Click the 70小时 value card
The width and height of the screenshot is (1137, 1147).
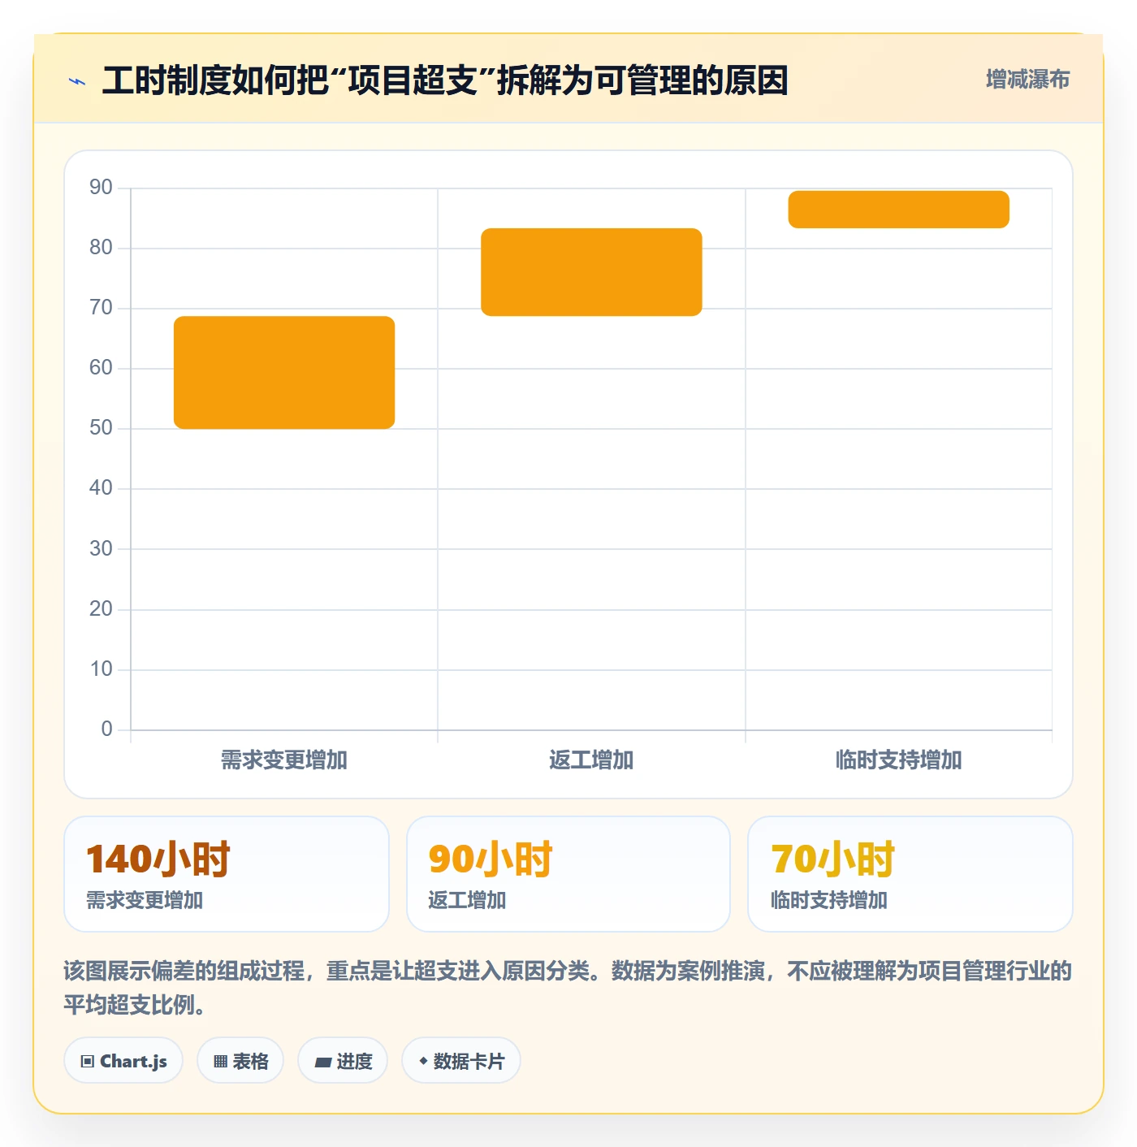[x=910, y=874]
